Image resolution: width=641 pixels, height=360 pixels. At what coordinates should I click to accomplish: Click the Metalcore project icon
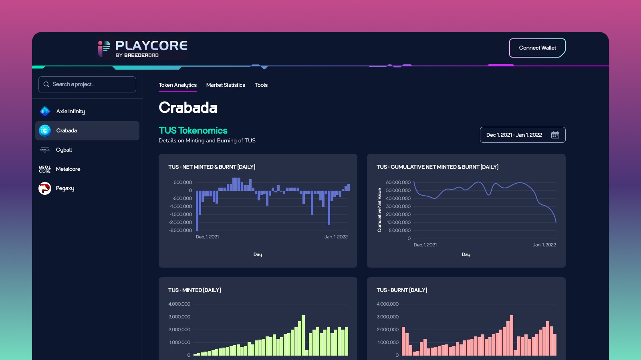(x=45, y=169)
